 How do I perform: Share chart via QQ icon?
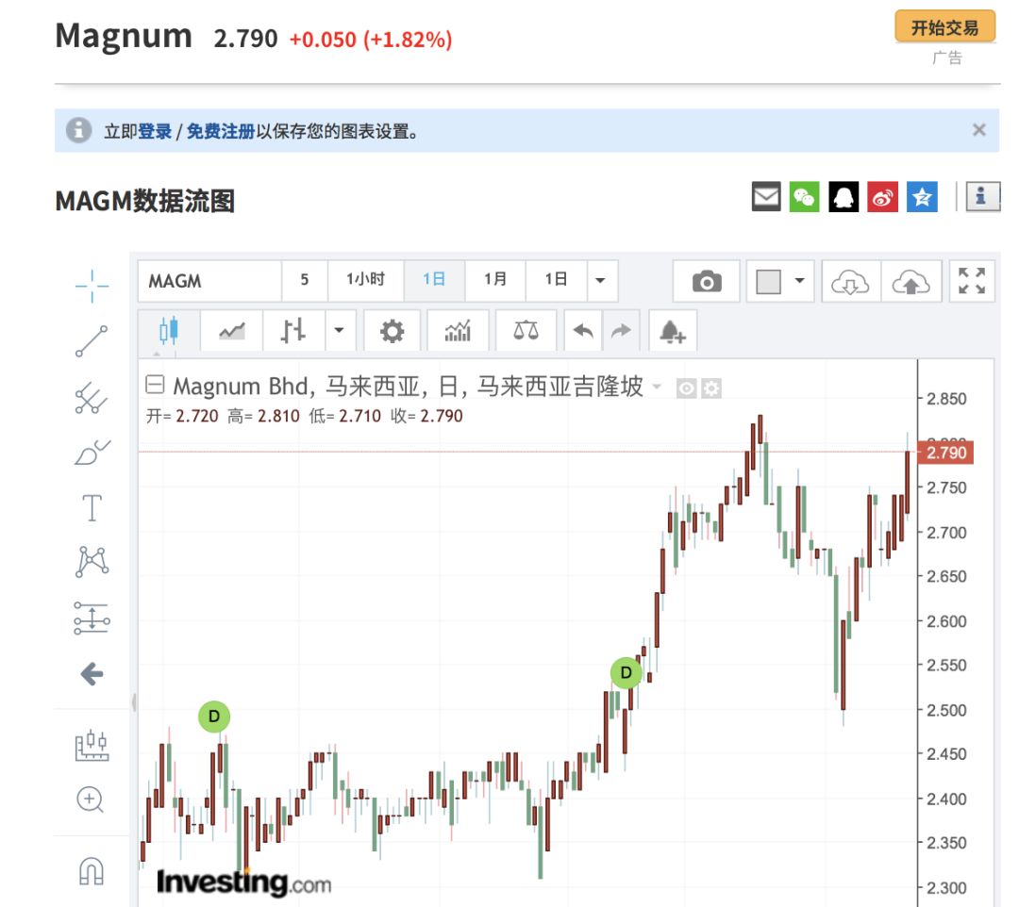844,197
